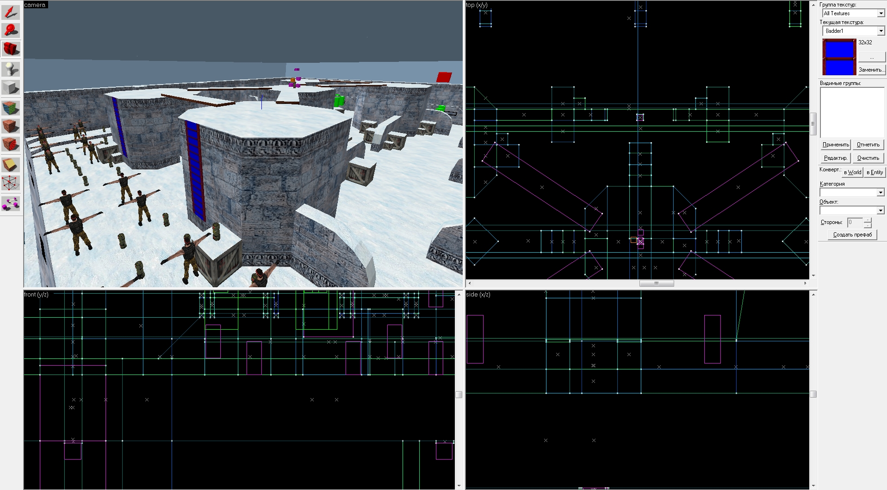Activate the purple Path tool
The height and width of the screenshot is (490, 887).
click(x=11, y=203)
